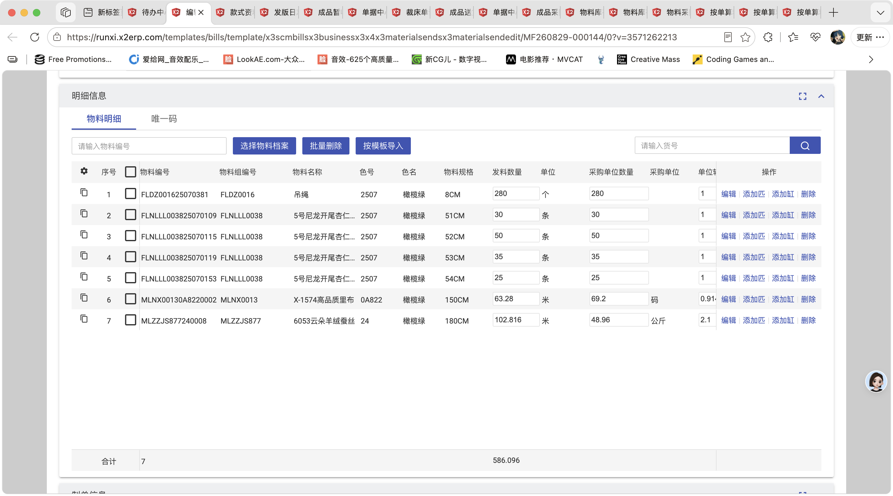The image size is (893, 496).
Task: Open the assistant avatar floating on right
Action: (876, 381)
